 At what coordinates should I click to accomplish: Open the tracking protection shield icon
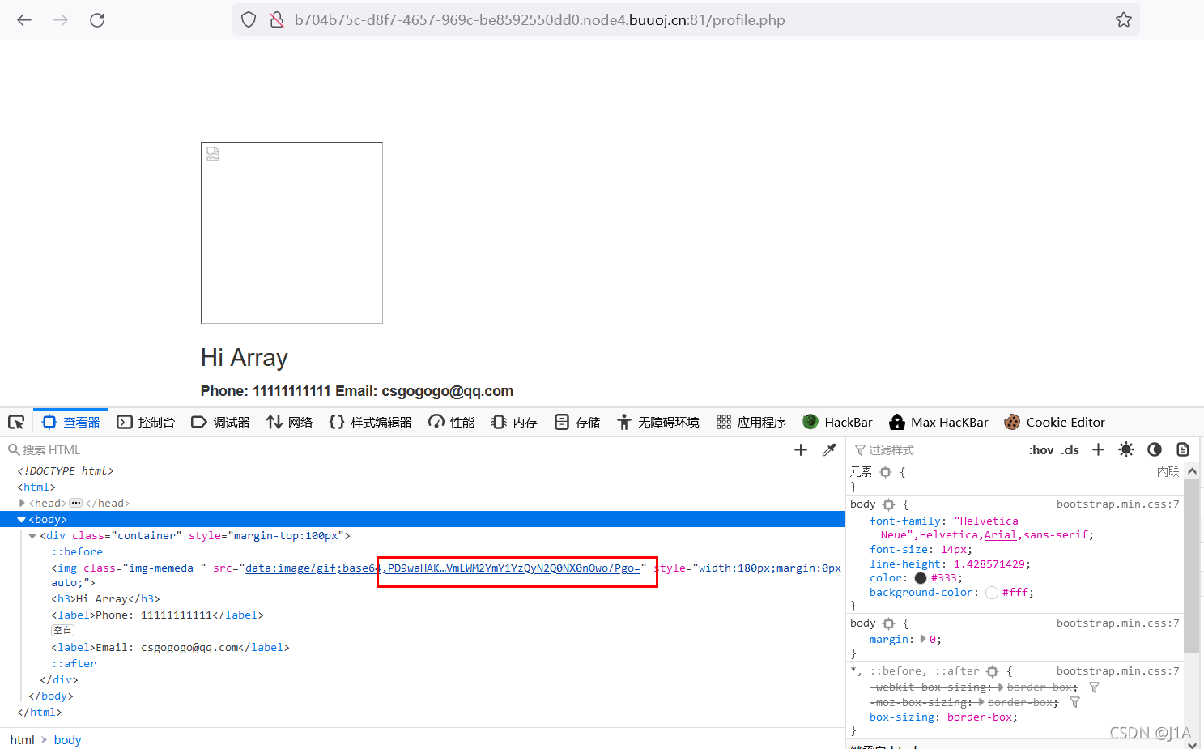(x=249, y=20)
